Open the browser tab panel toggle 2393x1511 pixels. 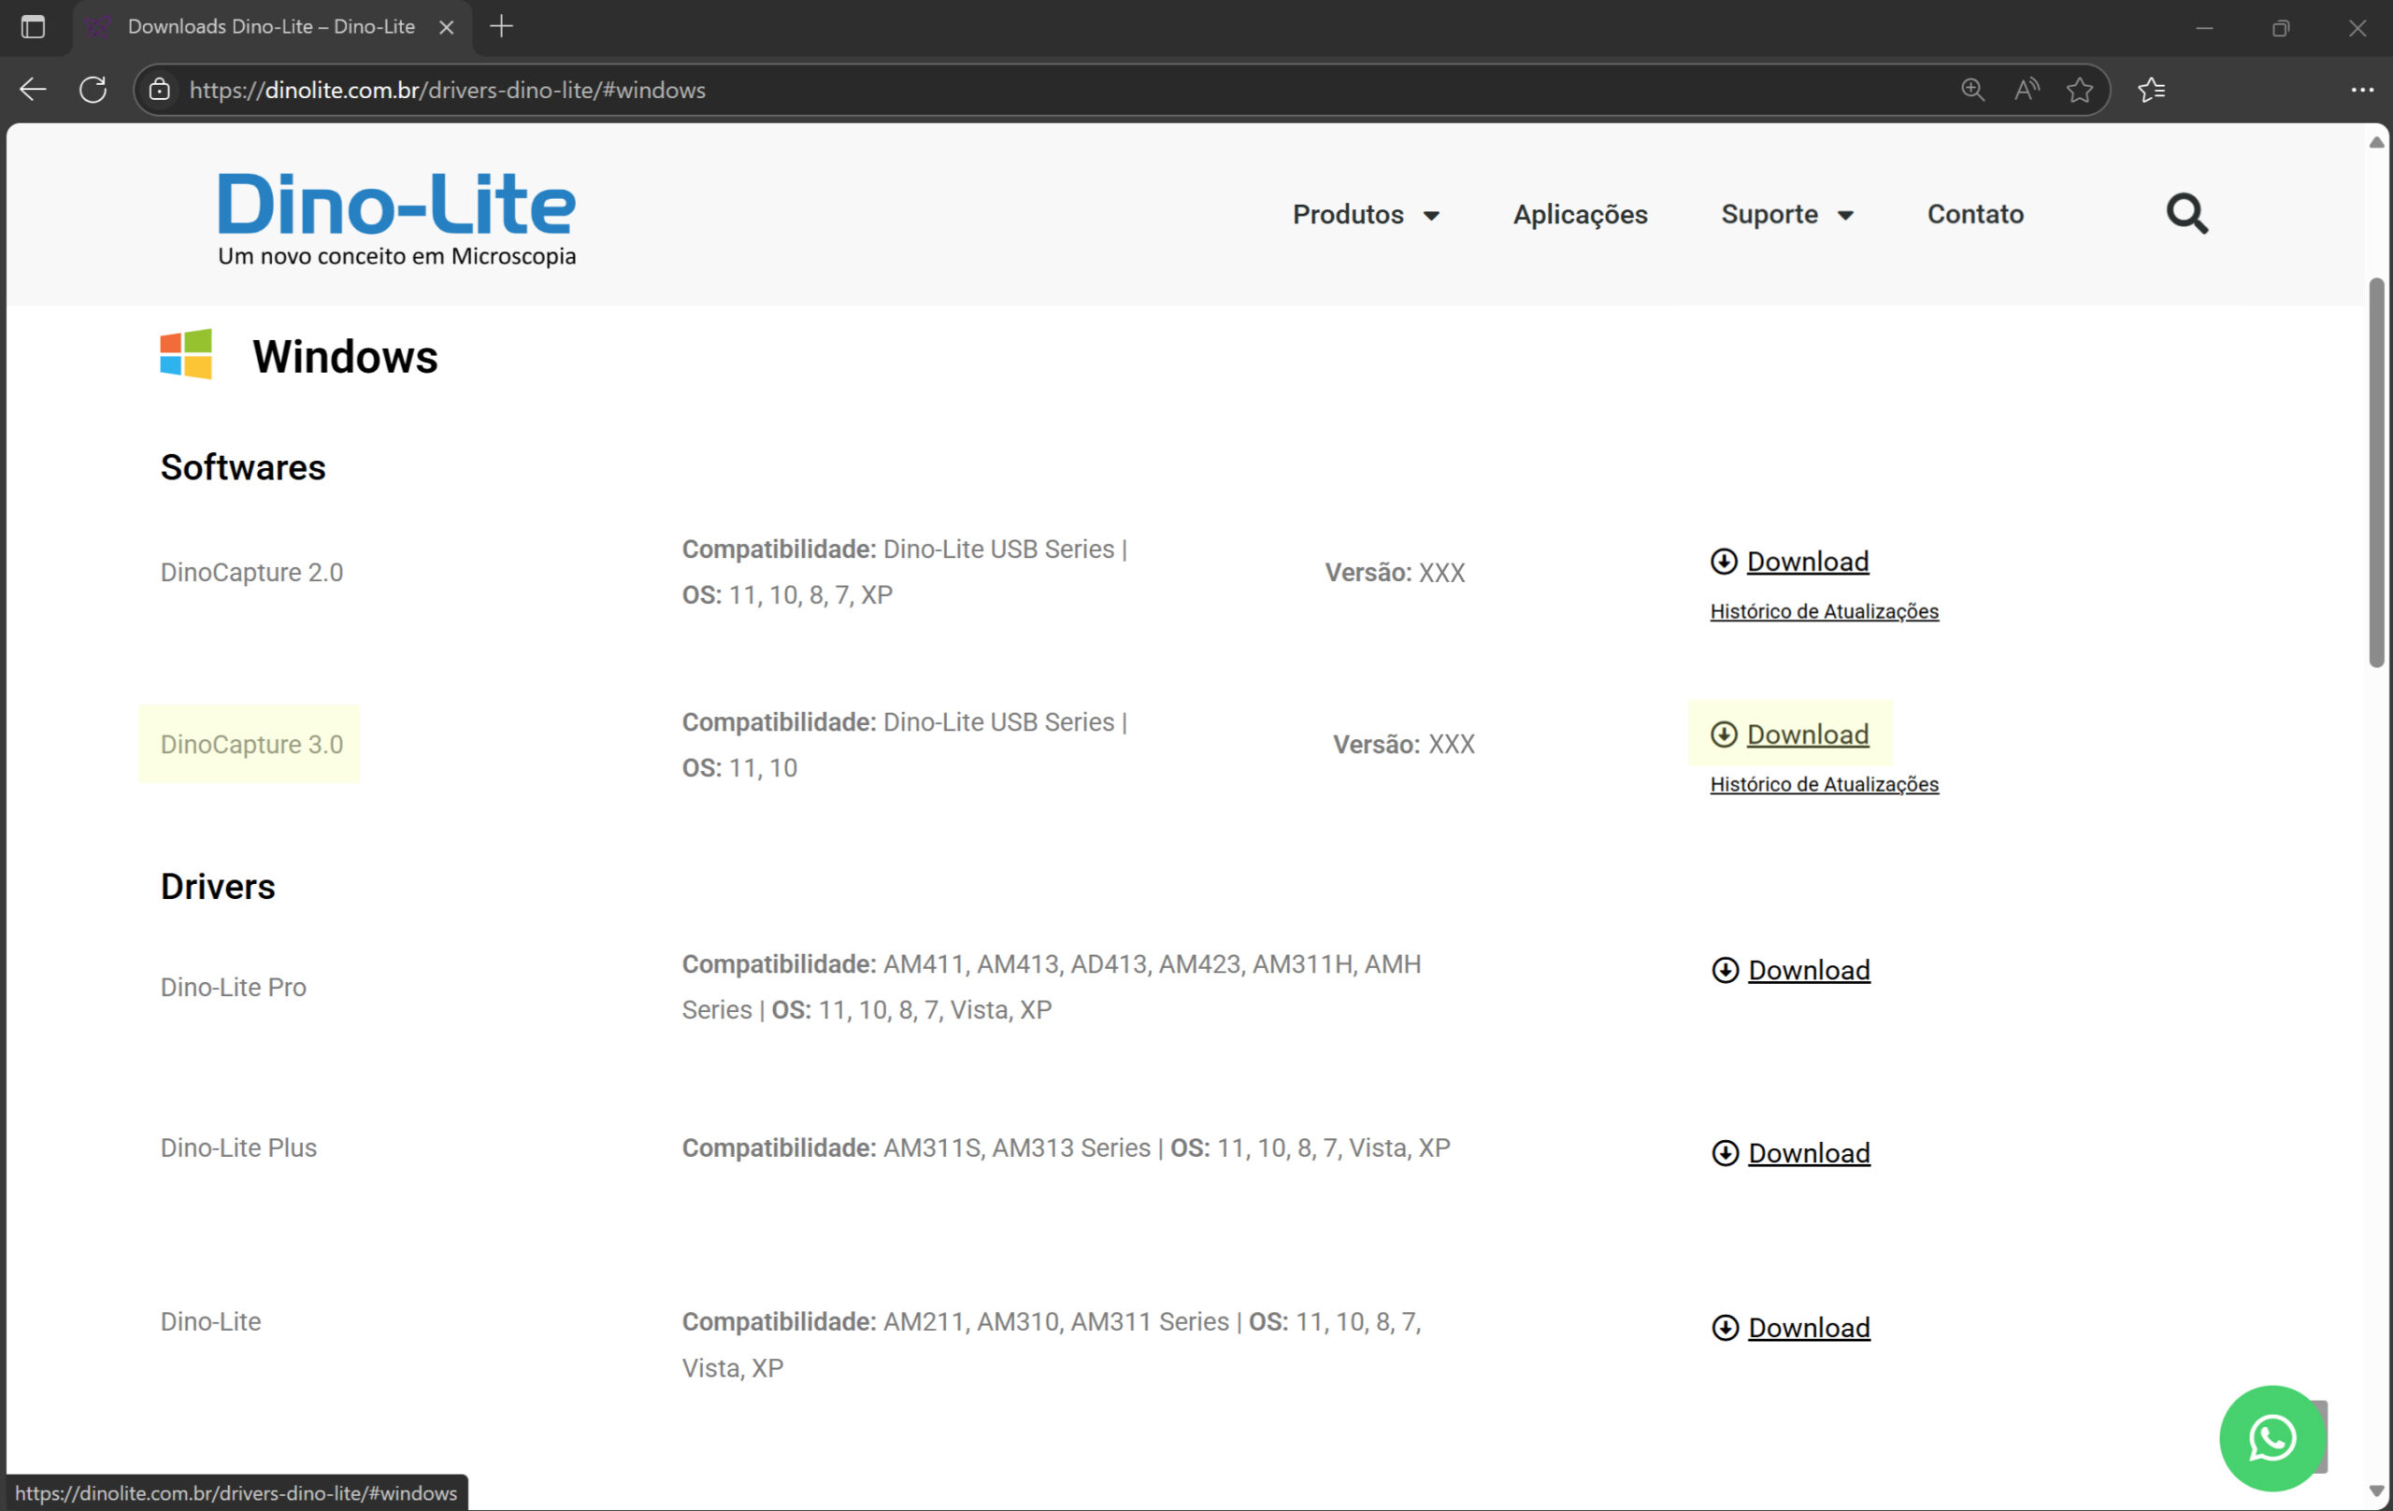(33, 27)
